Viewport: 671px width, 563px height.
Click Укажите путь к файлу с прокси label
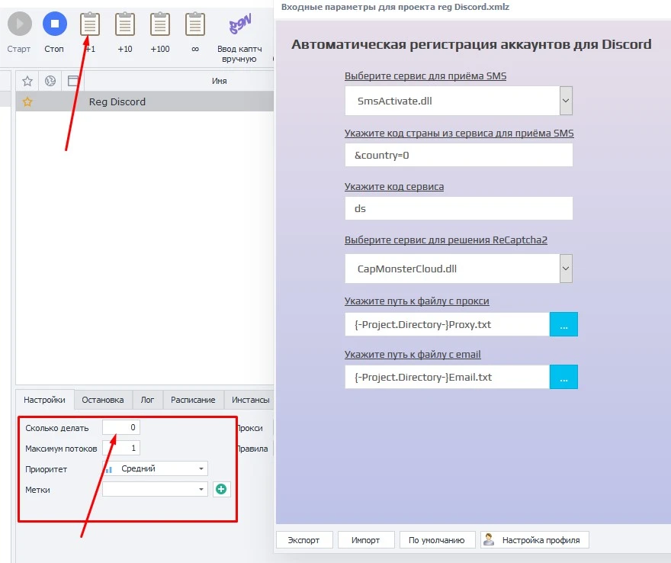tap(417, 301)
